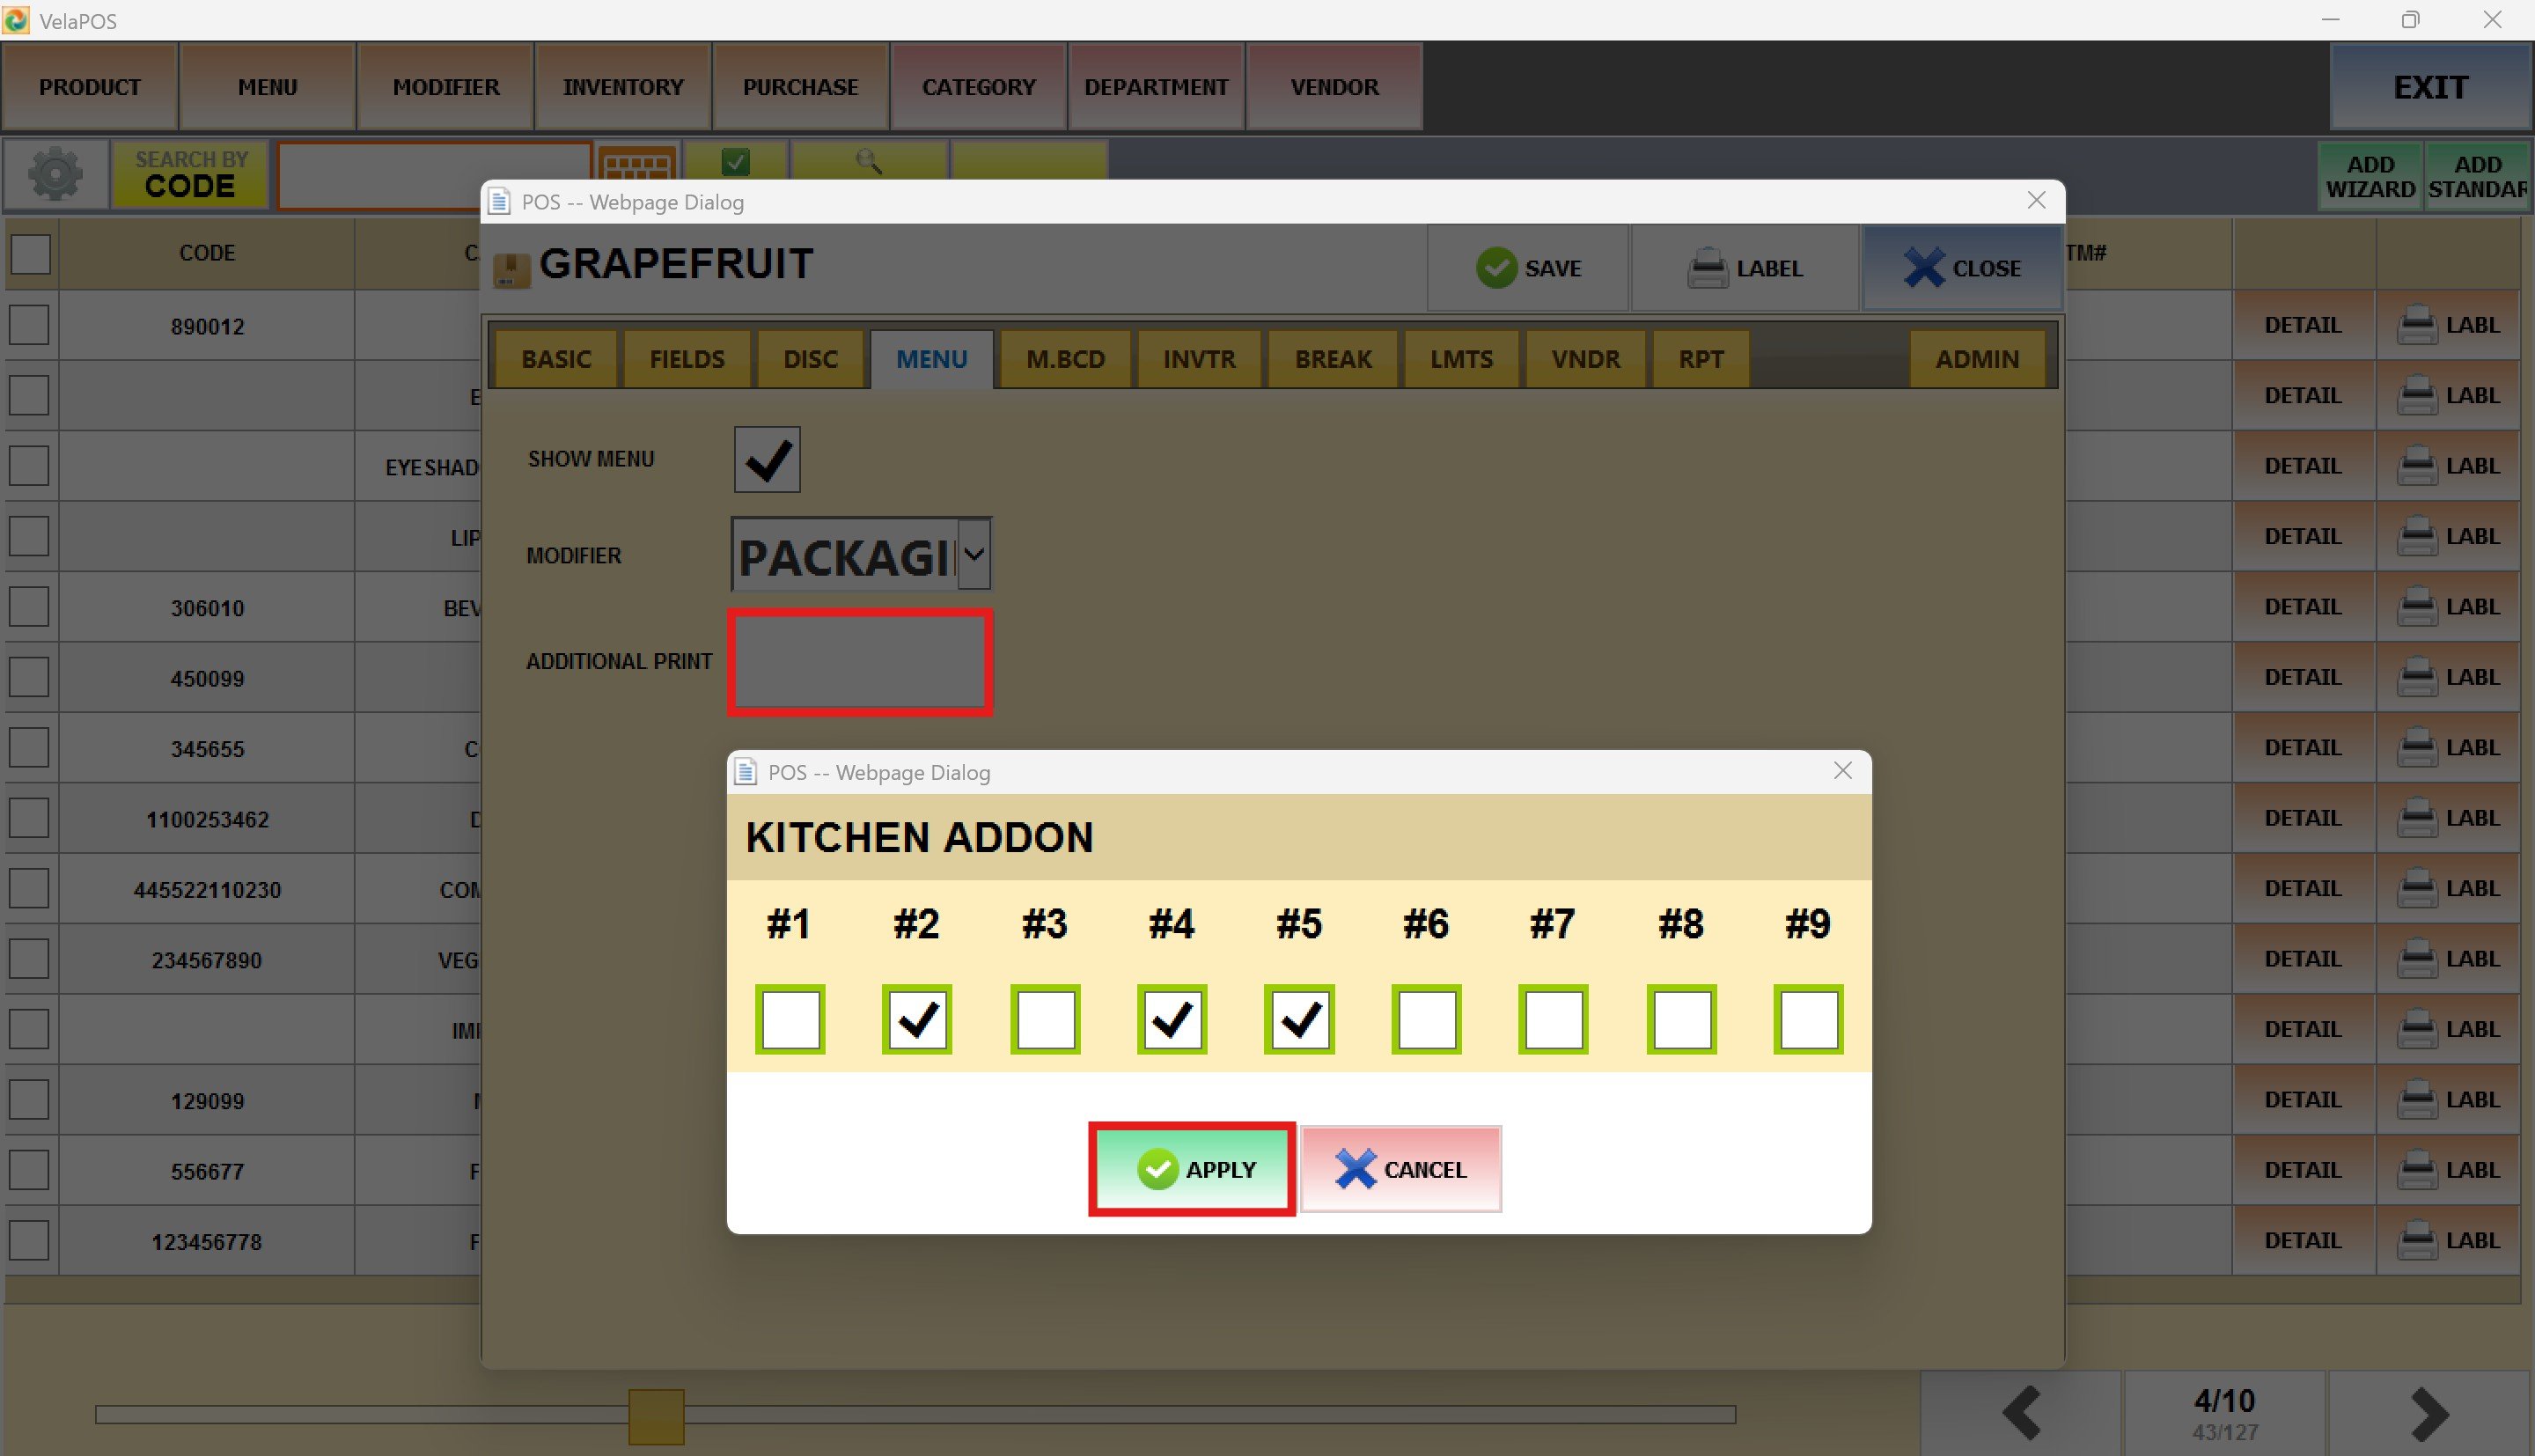2535x1456 pixels.
Task: Click the Save green check icon
Action: [1496, 268]
